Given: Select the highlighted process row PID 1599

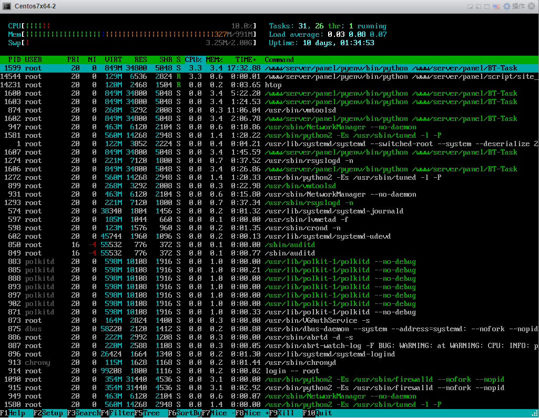Looking at the screenshot, I should pyautogui.click(x=269, y=68).
